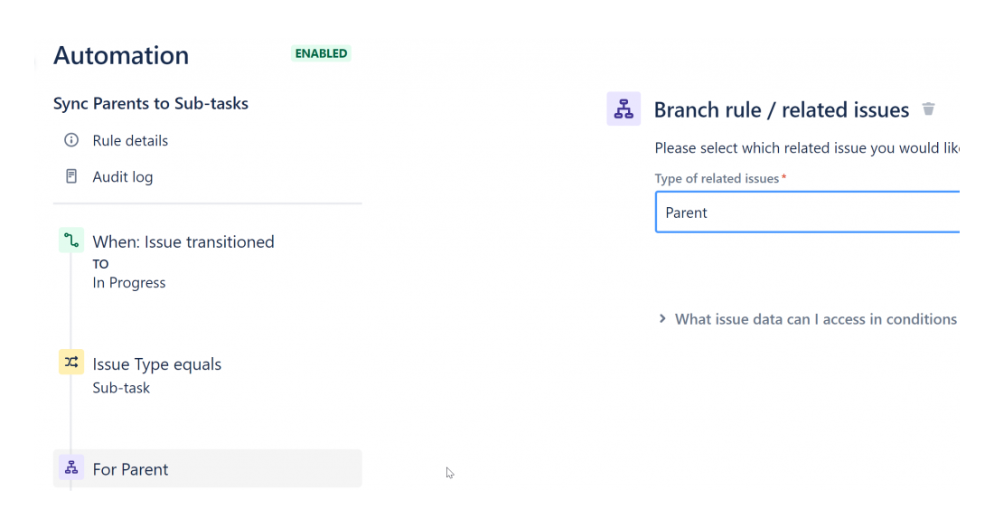Expand the issue data help chevron

click(662, 318)
